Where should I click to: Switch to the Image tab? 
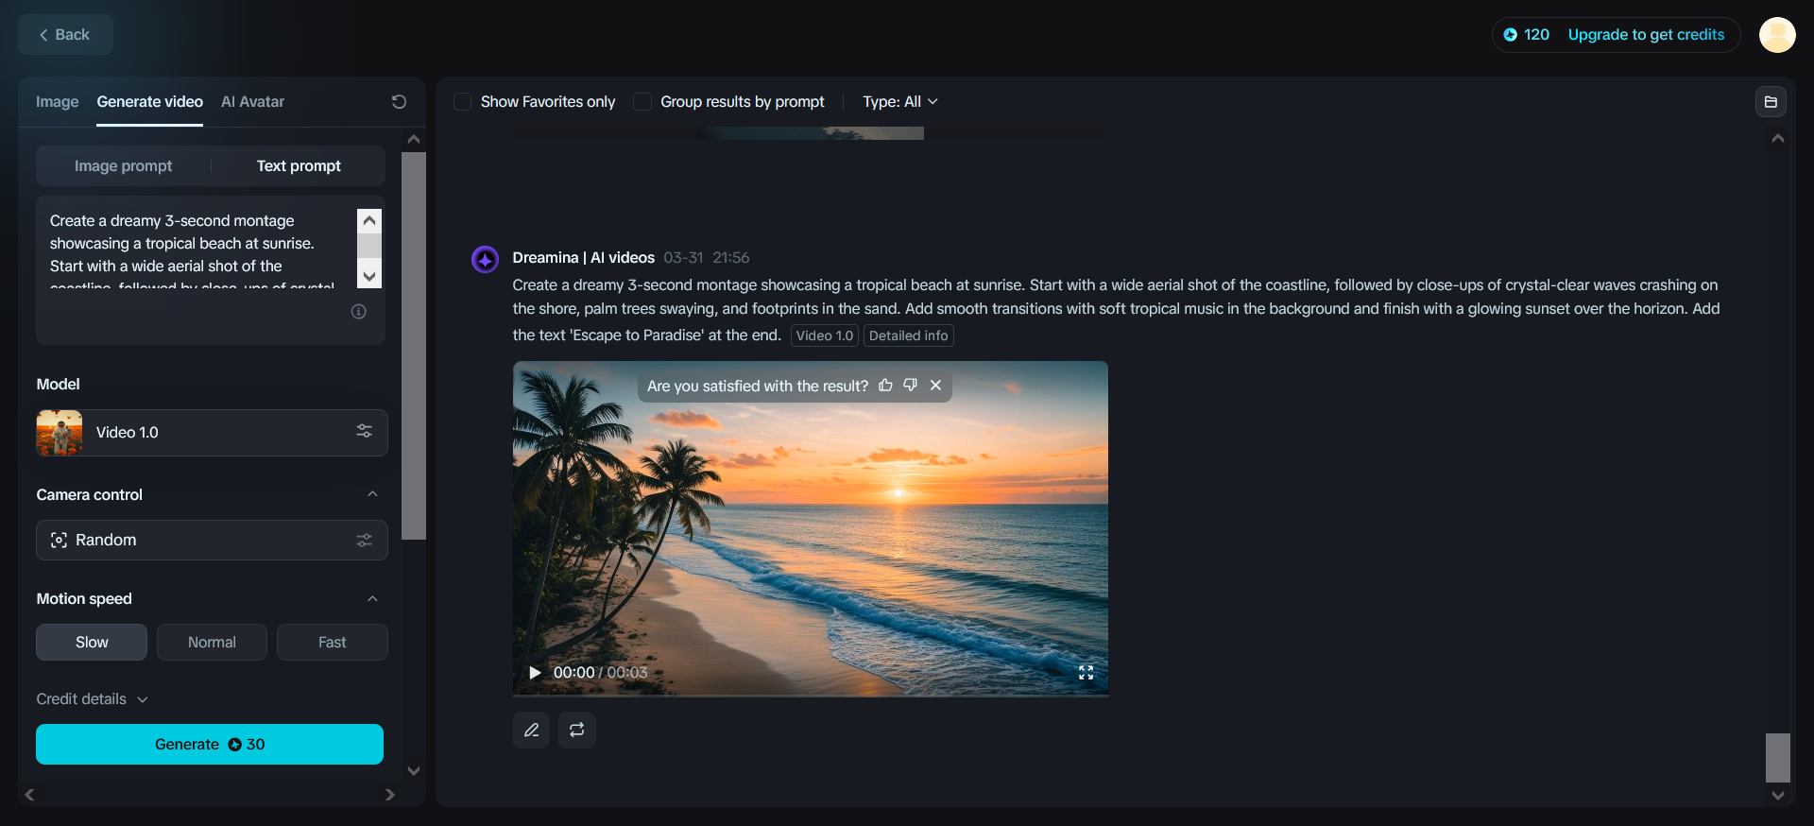(x=57, y=101)
